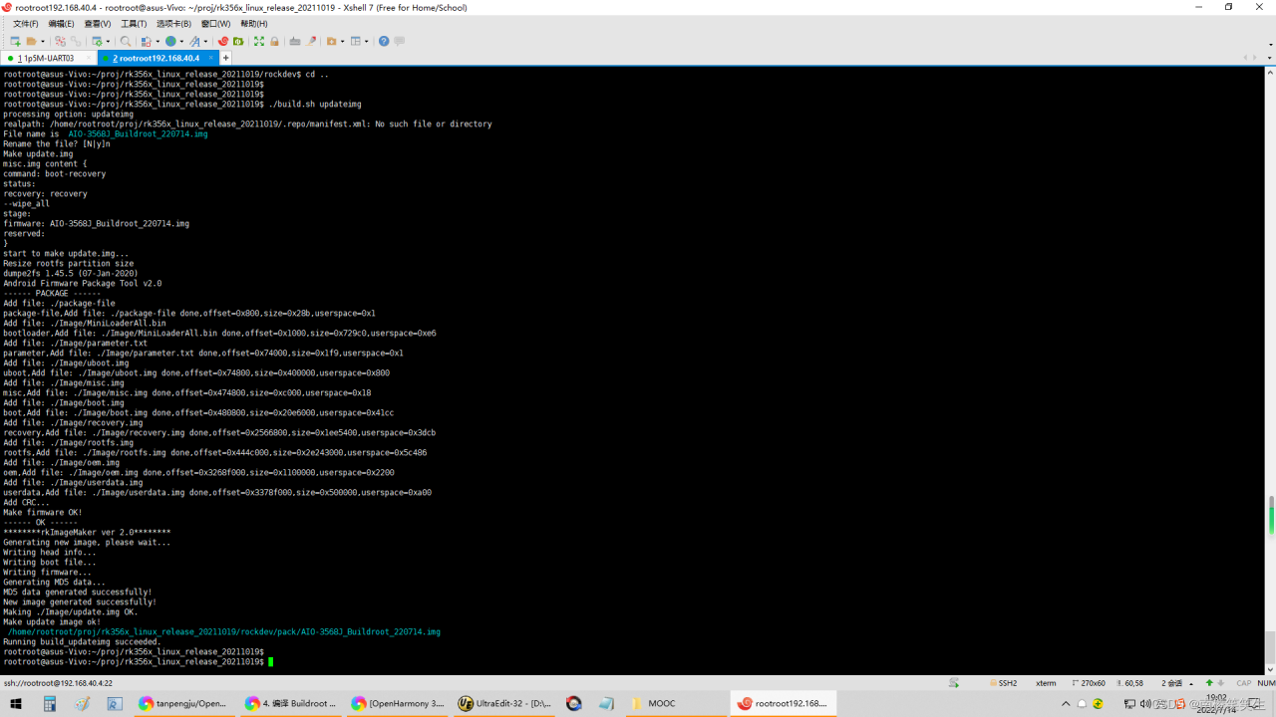1276x717 pixels.
Task: Open the 编辑(E) menu
Action: coord(61,24)
